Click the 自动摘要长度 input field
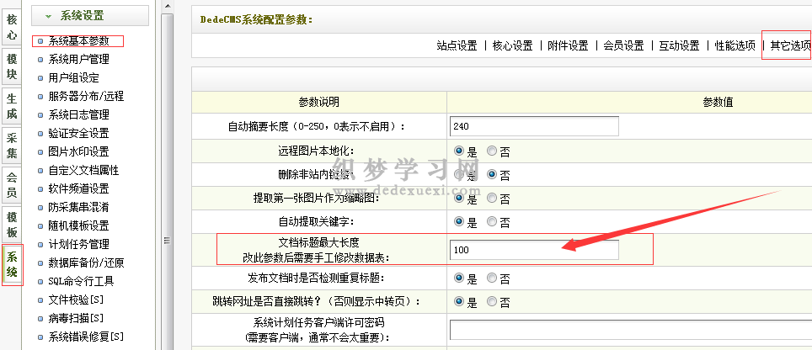Image resolution: width=812 pixels, height=350 pixels. click(534, 126)
